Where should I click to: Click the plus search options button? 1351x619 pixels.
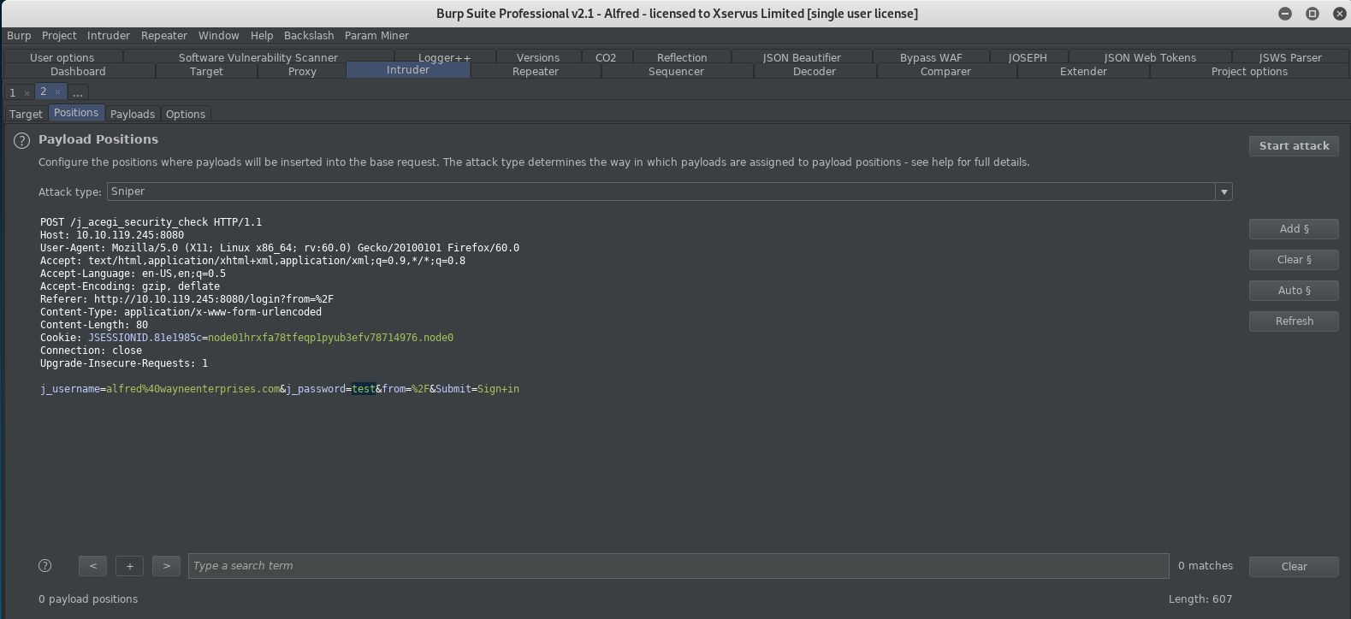(130, 566)
